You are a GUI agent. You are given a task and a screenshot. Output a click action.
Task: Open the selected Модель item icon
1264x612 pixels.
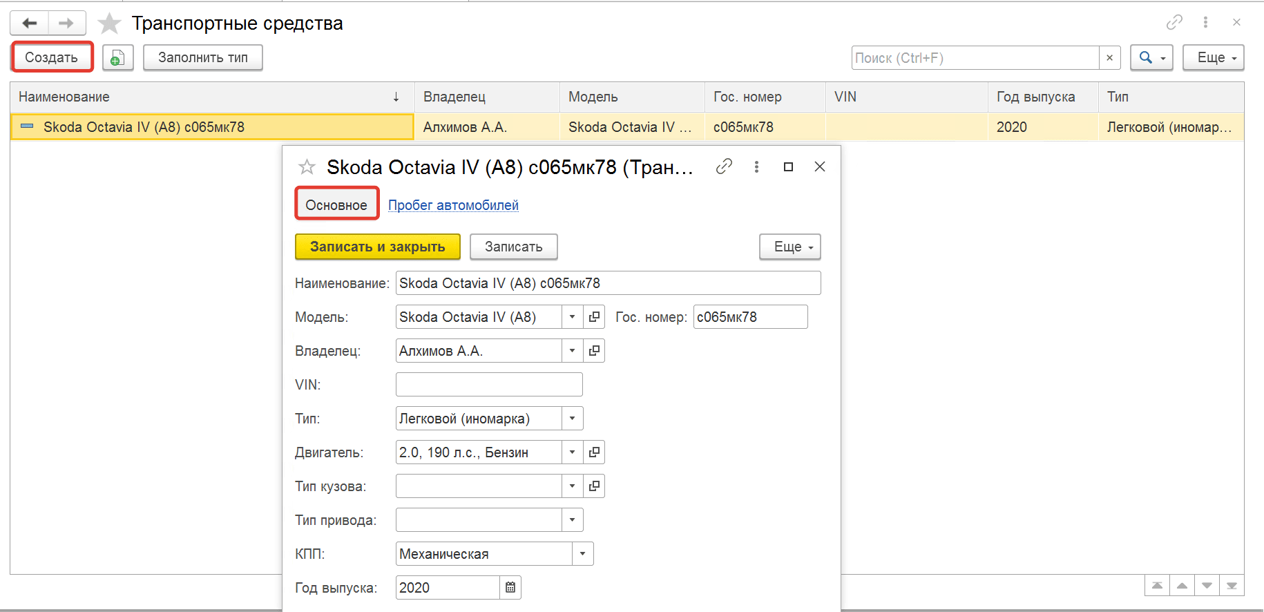594,317
